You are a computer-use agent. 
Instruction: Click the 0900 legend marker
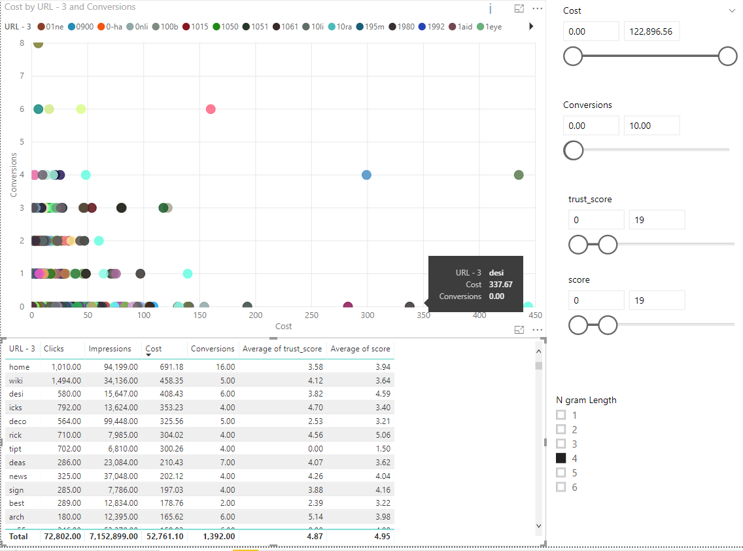(x=71, y=27)
